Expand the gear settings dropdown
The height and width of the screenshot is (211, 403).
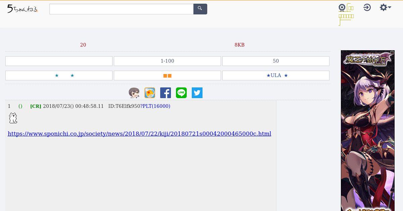[x=385, y=7]
